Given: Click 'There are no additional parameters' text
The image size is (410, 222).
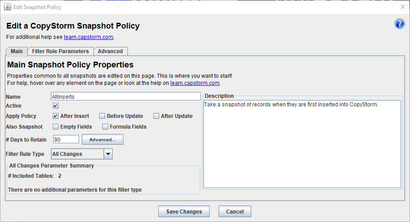Looking at the screenshot, I should [x=75, y=190].
